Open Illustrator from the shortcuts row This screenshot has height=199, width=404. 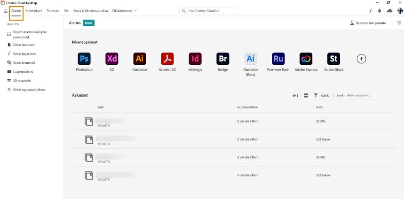coord(140,59)
